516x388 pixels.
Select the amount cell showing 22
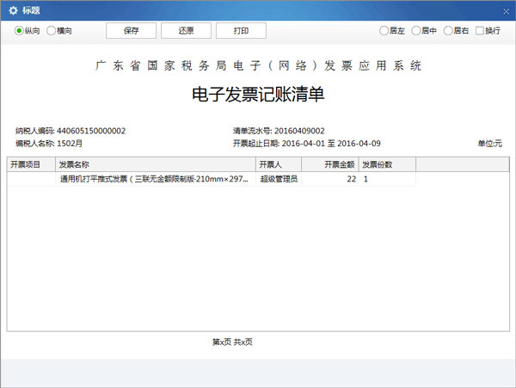329,179
